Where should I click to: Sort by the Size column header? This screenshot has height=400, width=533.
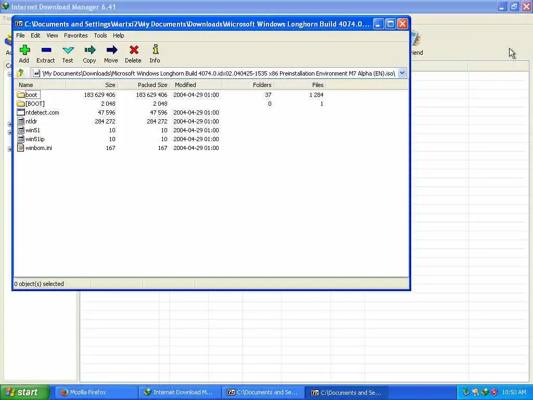(92, 85)
